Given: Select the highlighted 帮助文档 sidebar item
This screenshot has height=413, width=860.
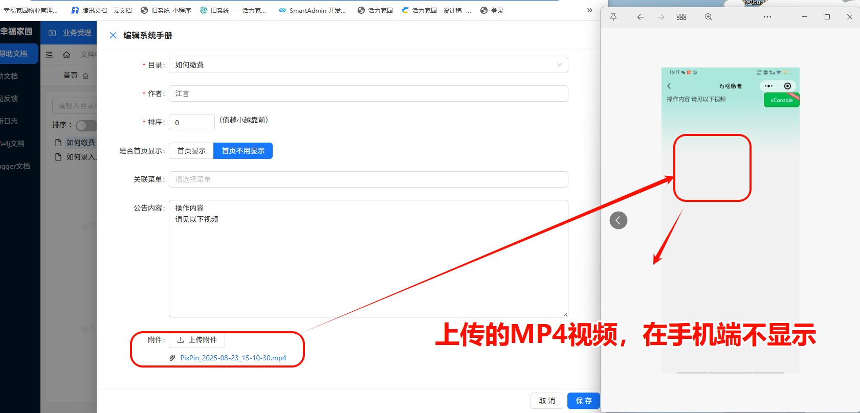Looking at the screenshot, I should coord(19,54).
